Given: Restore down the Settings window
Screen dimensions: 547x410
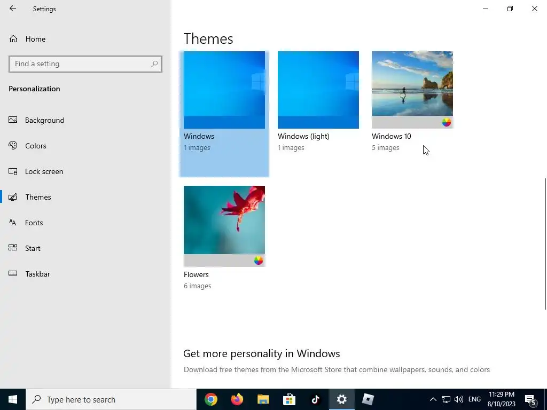Looking at the screenshot, I should tap(510, 9).
